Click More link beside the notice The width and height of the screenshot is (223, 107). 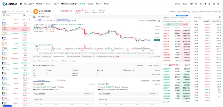pyautogui.click(x=219, y=12)
